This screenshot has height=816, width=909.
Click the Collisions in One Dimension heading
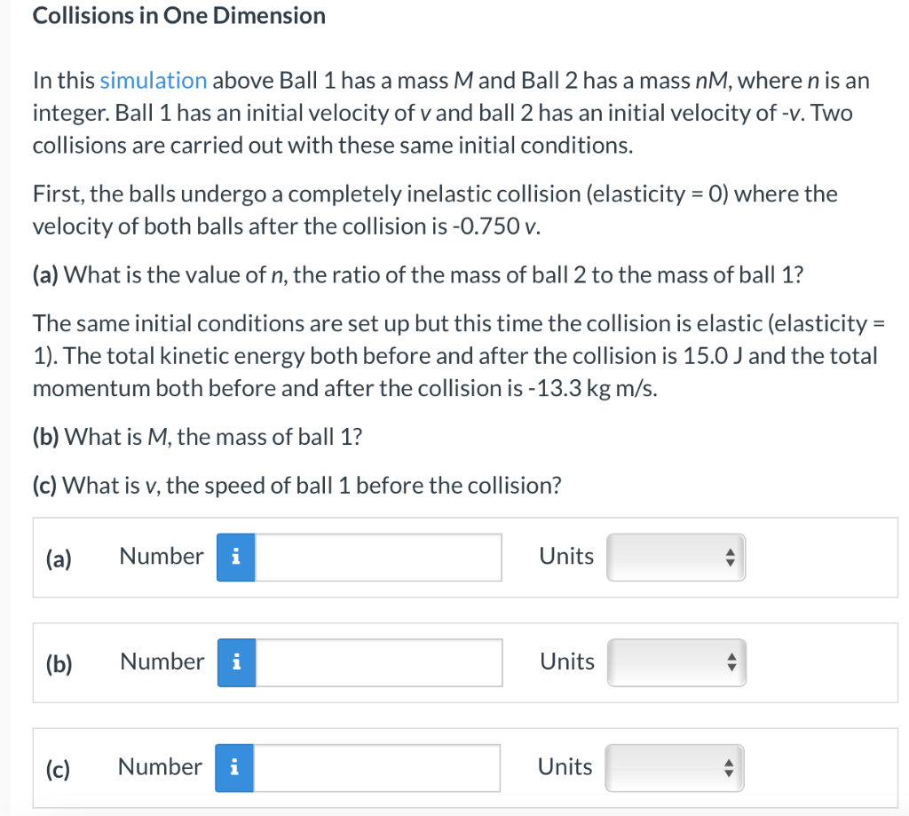178,15
